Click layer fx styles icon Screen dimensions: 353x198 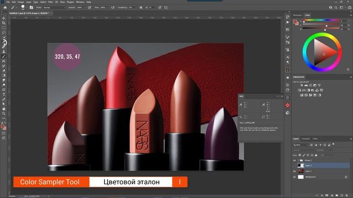point(322,196)
